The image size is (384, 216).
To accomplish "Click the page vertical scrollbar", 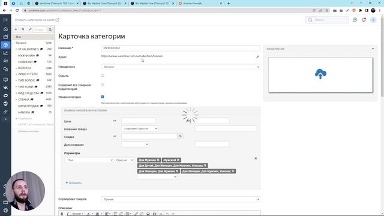I will coord(382,57).
